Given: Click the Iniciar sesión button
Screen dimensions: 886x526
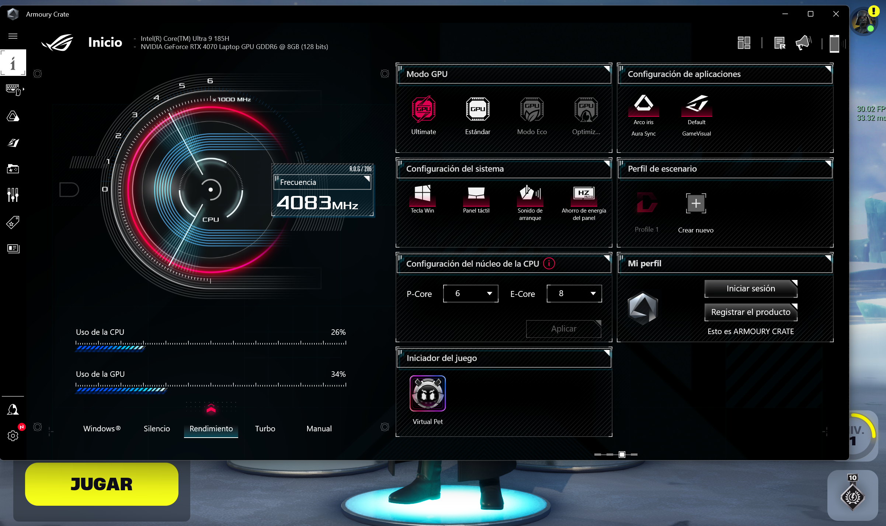Looking at the screenshot, I should pos(751,288).
